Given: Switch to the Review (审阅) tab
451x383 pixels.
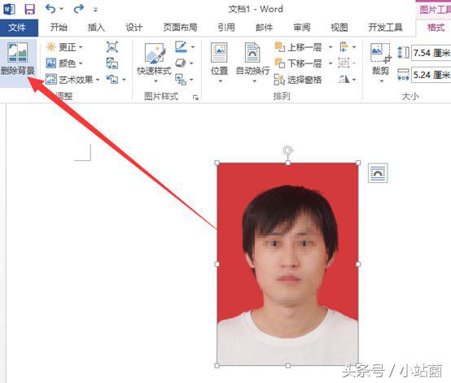Looking at the screenshot, I should pos(302,28).
